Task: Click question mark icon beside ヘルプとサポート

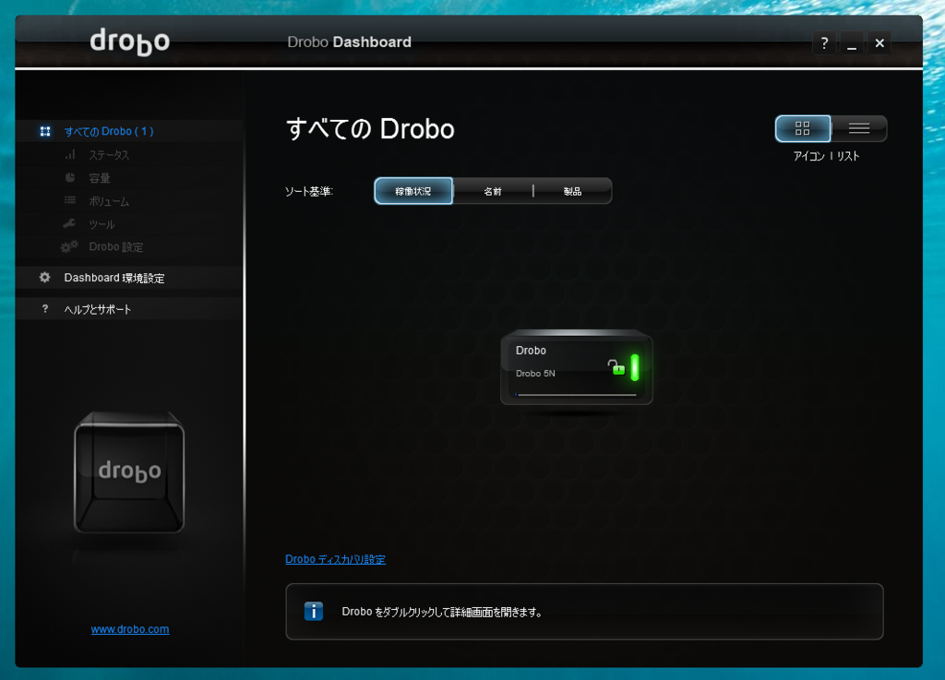Action: click(x=44, y=308)
